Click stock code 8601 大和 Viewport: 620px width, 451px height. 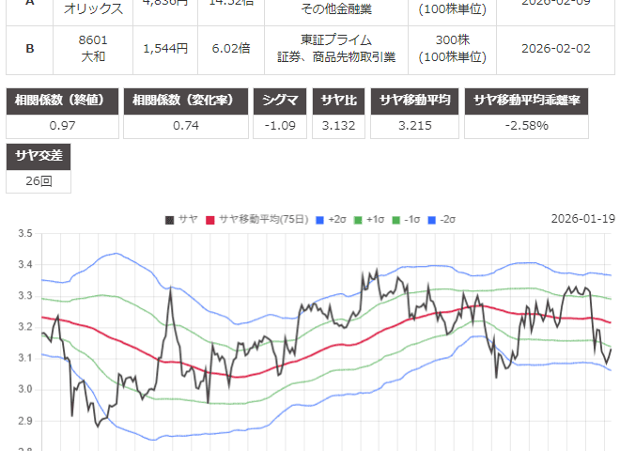point(93,49)
